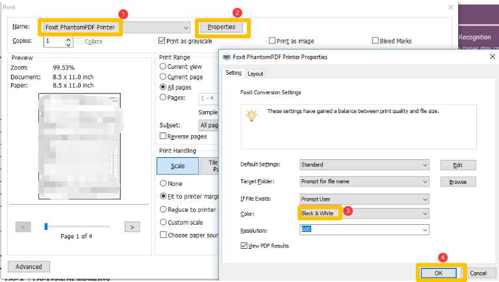Click the Page 1 of 4 label

click(x=77, y=236)
